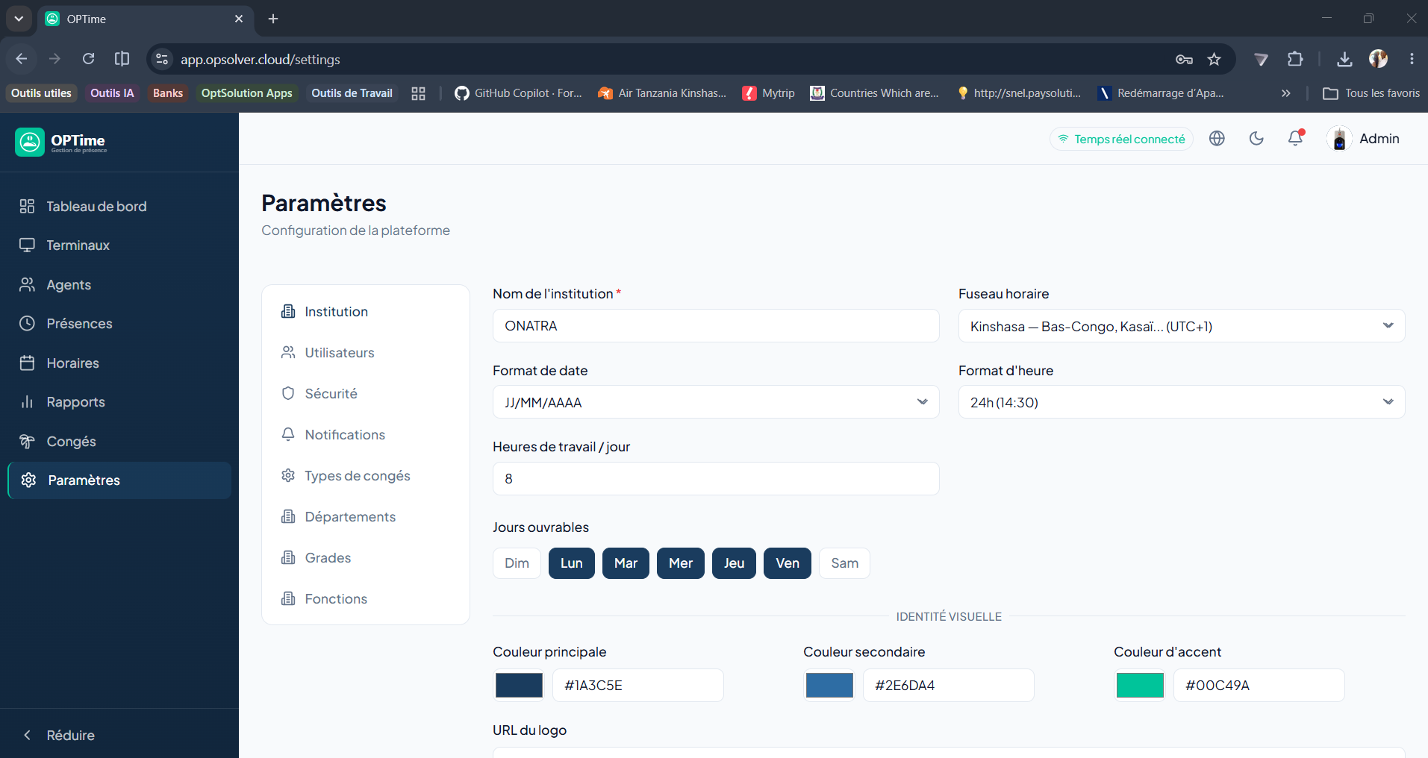The width and height of the screenshot is (1428, 758).
Task: Open the GitHub Copilot bookmark
Action: tap(518, 93)
